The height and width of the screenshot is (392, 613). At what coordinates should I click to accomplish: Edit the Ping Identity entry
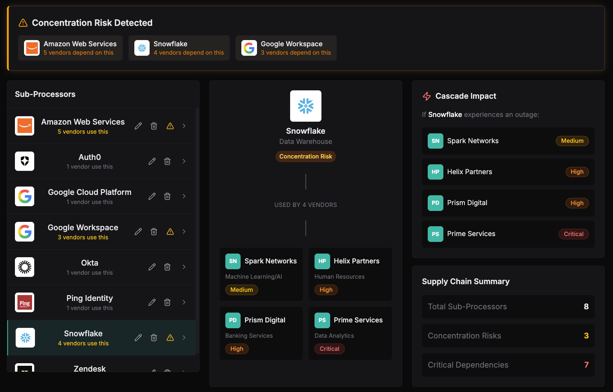click(152, 302)
